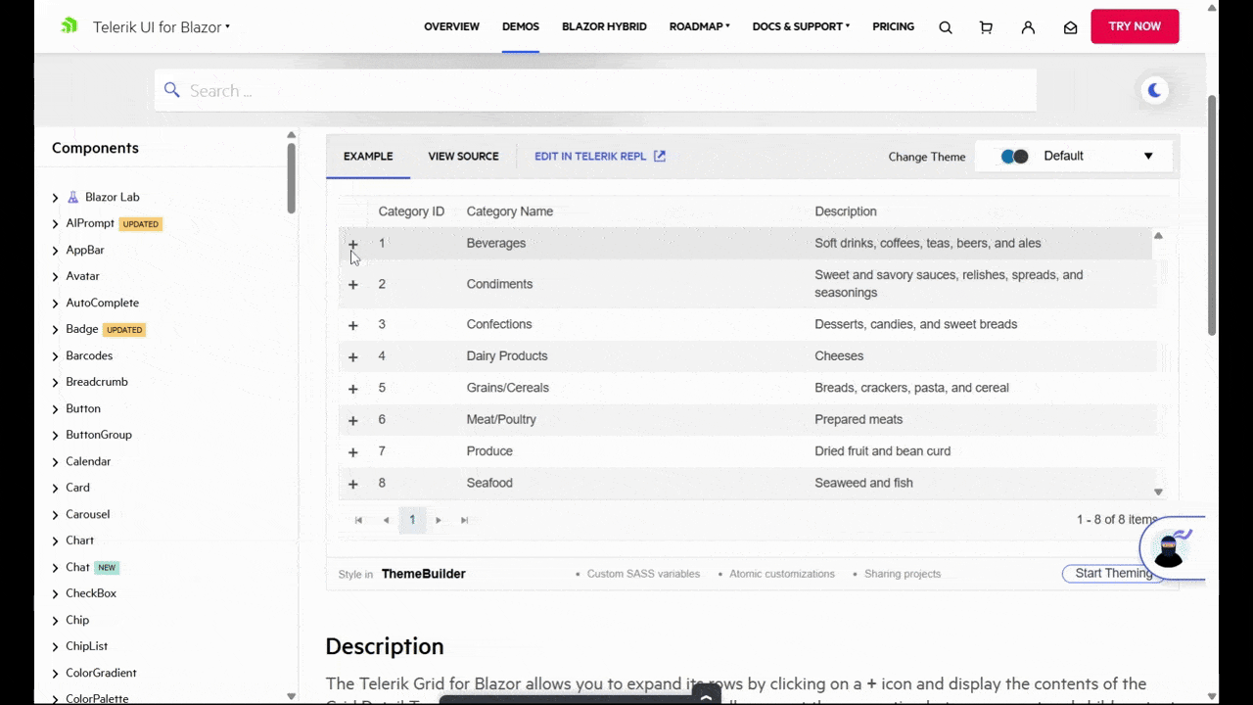1253x705 pixels.
Task: Click sidebar scroll up arrow
Action: coord(291,135)
